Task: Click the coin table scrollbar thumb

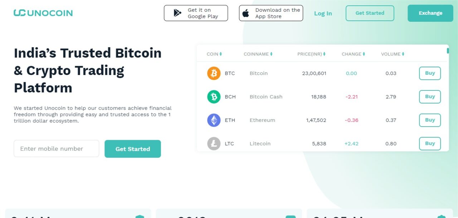Action: point(448,51)
